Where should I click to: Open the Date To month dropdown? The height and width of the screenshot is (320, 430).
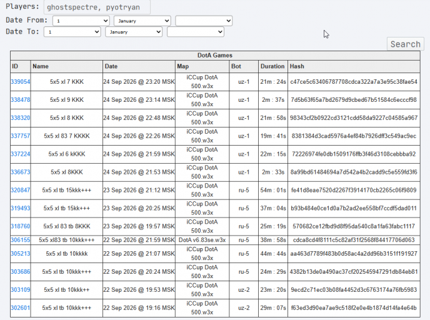tap(134, 32)
